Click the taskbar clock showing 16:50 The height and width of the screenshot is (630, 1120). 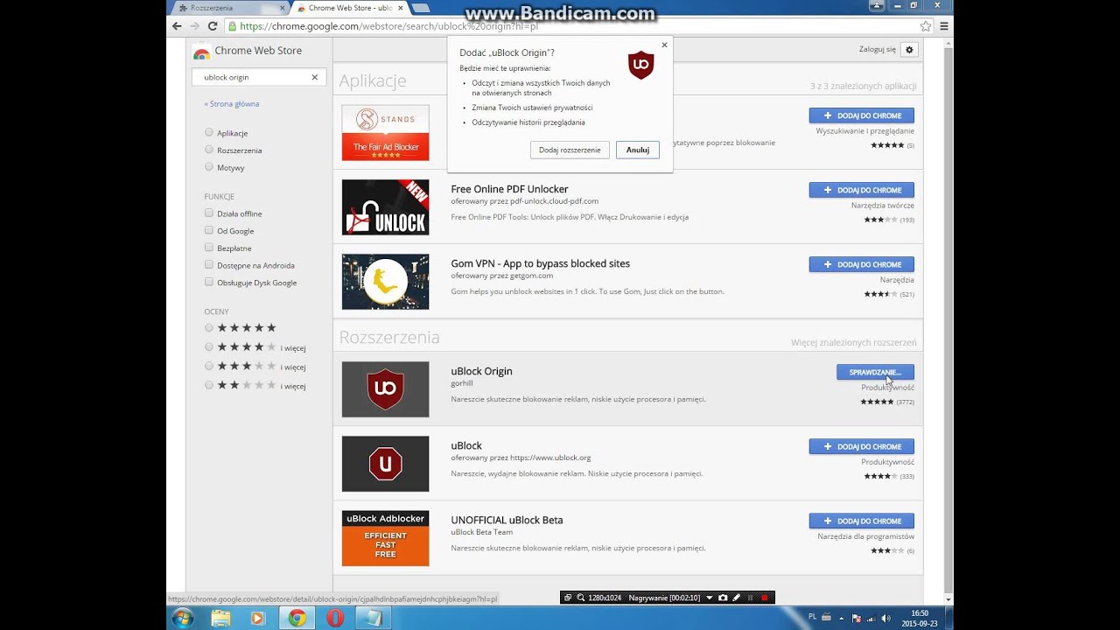919,619
